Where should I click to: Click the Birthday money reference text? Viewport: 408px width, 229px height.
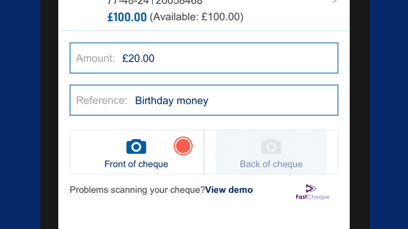pyautogui.click(x=172, y=101)
